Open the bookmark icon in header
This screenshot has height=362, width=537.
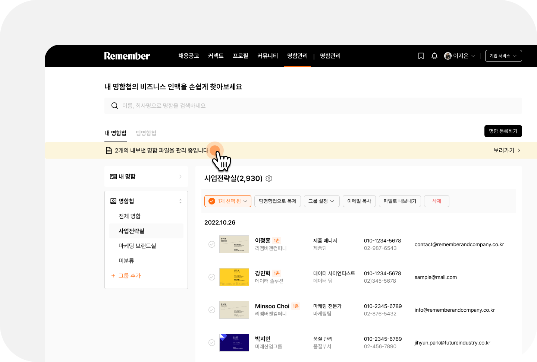click(421, 56)
